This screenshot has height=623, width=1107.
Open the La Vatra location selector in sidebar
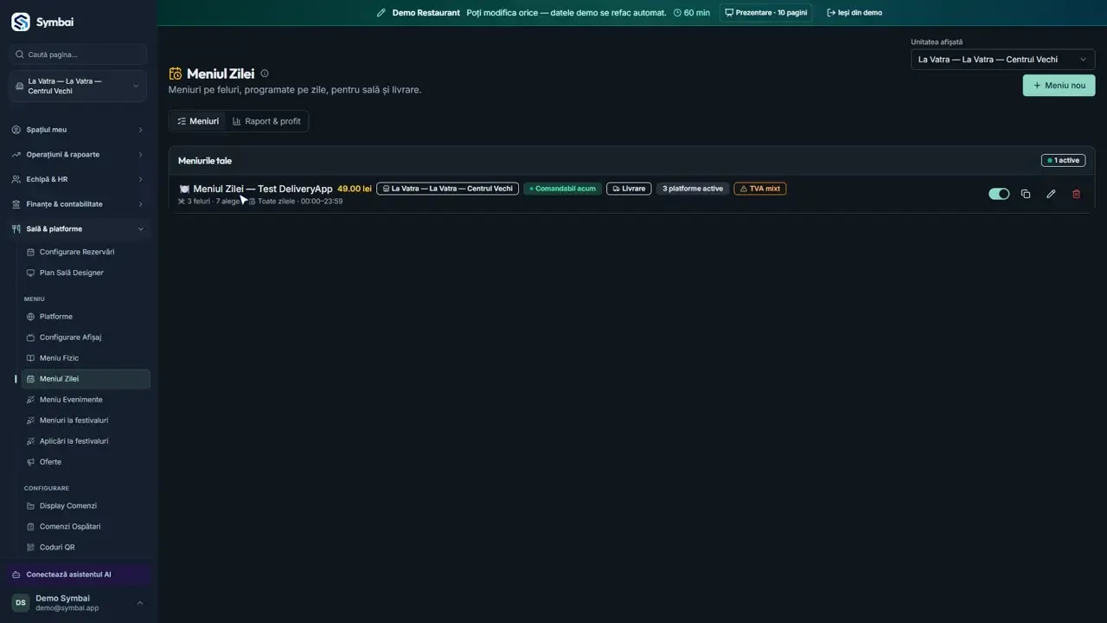tap(78, 86)
